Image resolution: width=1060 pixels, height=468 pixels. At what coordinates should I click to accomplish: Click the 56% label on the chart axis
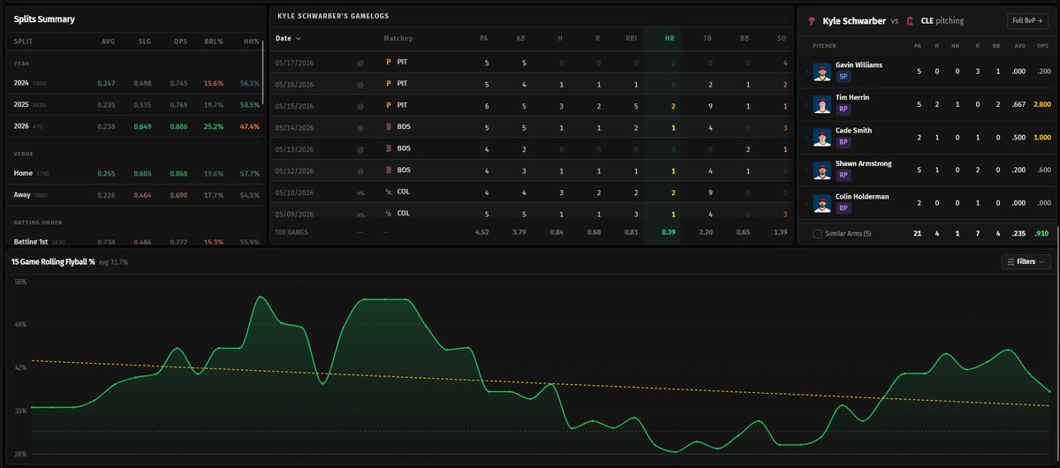click(x=21, y=281)
